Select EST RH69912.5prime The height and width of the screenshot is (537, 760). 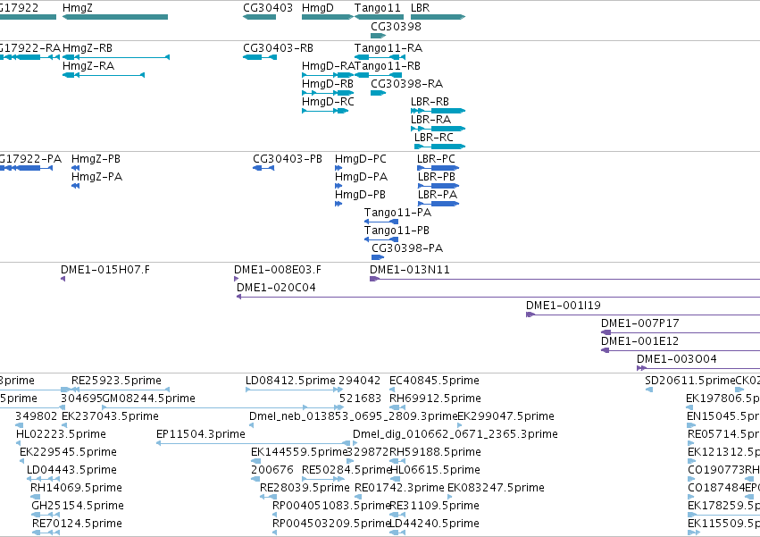435,399
